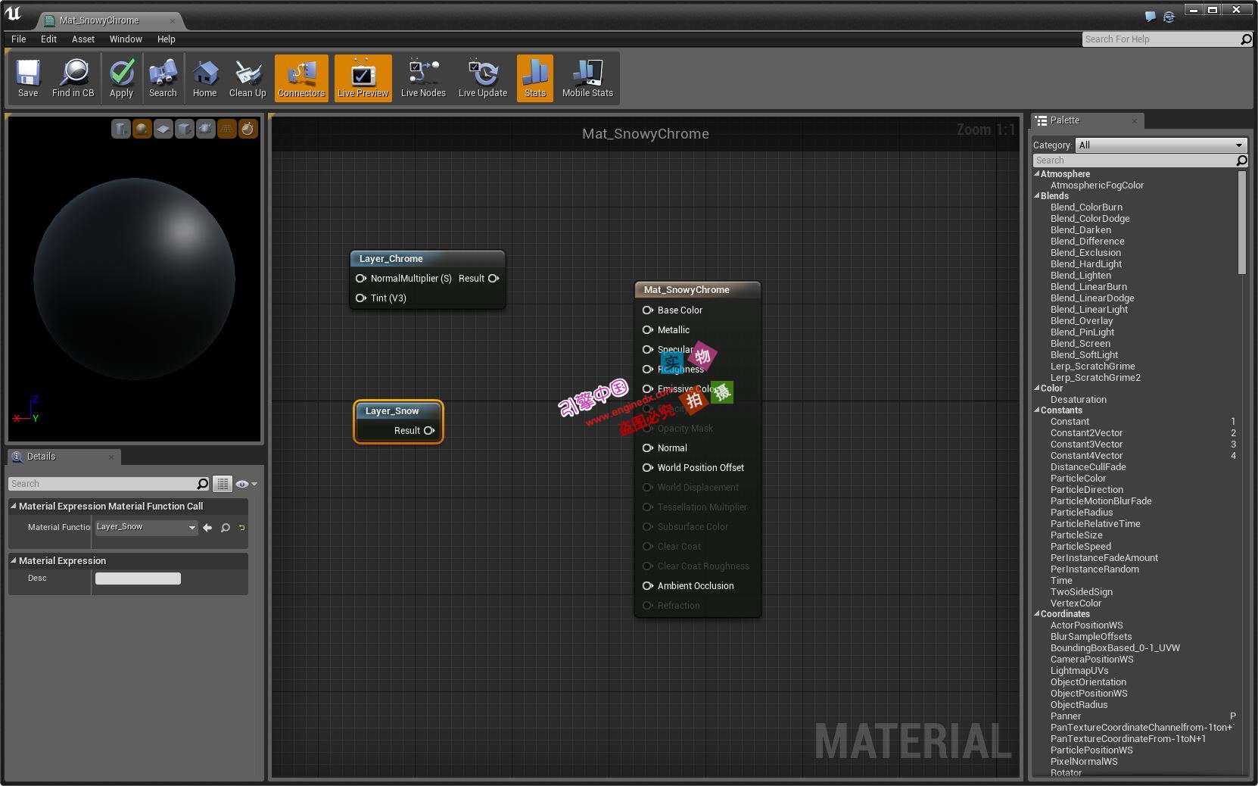Toggle the Live Preview button
Viewport: 1258px width, 786px height.
[363, 78]
